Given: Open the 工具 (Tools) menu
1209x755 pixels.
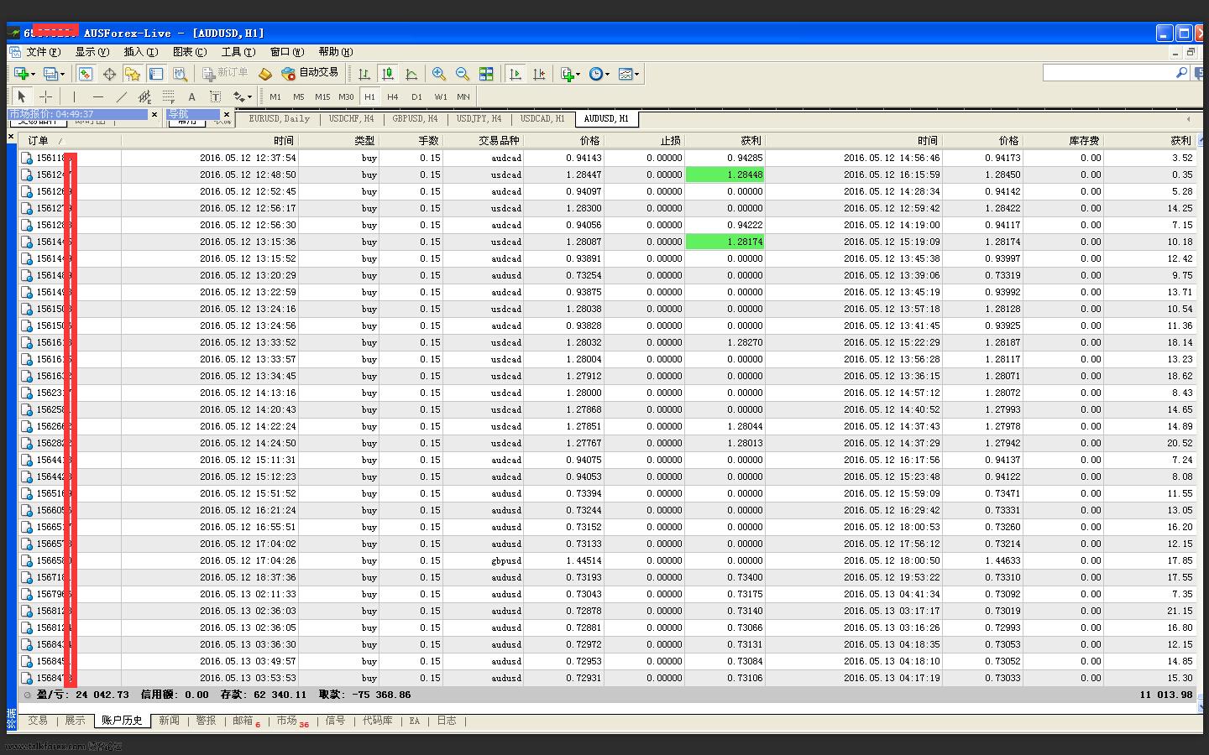Looking at the screenshot, I should 238,52.
